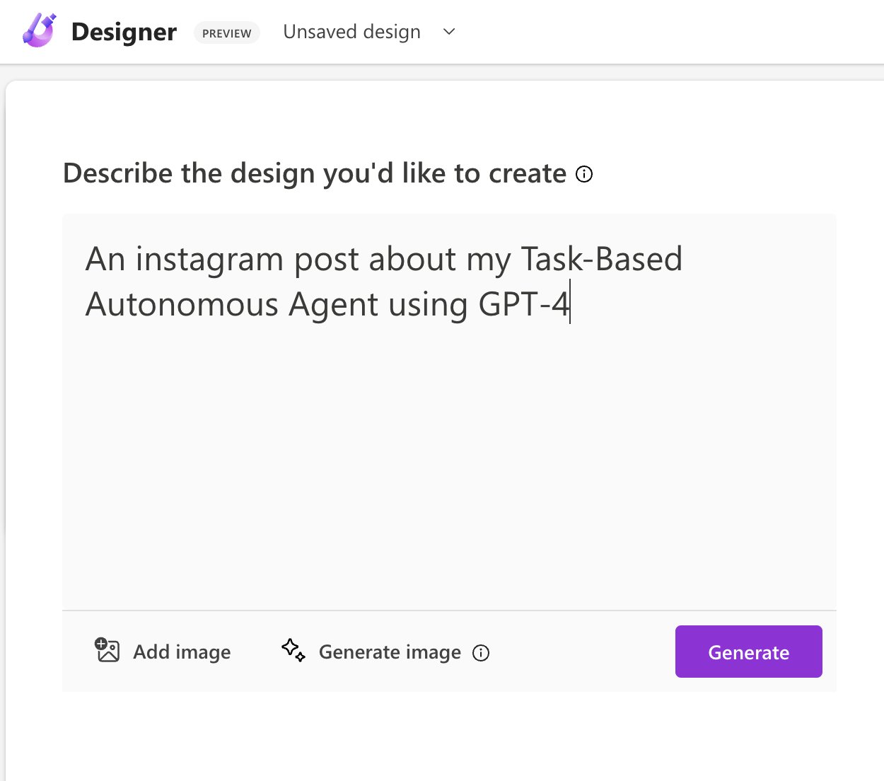884x781 pixels.
Task: Focus the design description text box
Action: (449, 412)
